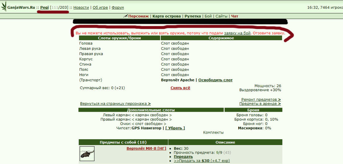Open the Форум link
Image resolution: width=343 pixels, height=164 pixels.
pos(118,7)
